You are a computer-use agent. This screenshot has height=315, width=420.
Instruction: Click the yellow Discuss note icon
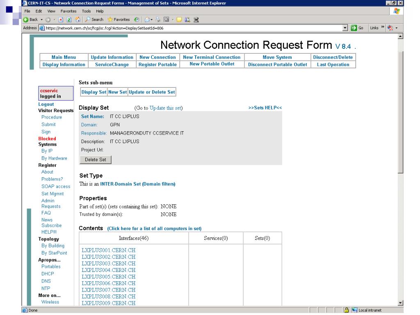tap(179, 20)
